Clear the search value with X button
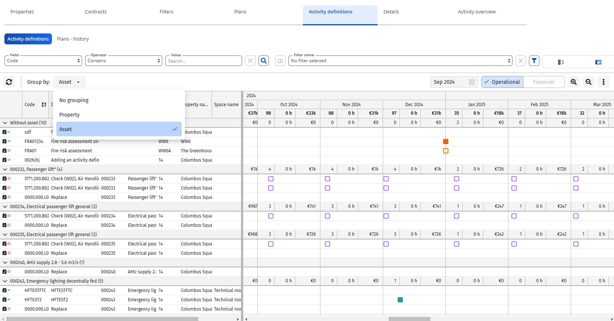The width and height of the screenshot is (614, 321). (x=250, y=61)
